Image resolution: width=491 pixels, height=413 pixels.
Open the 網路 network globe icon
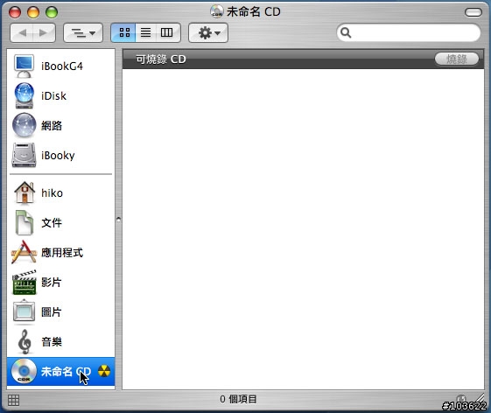point(24,125)
